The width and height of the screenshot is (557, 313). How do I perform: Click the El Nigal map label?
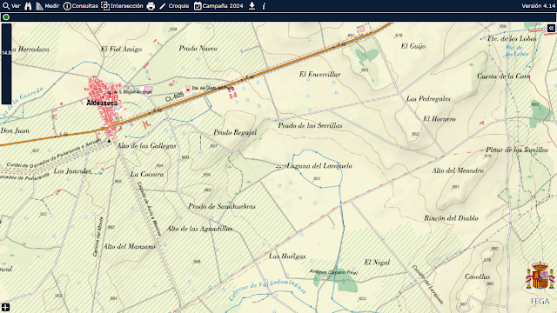coord(377,263)
